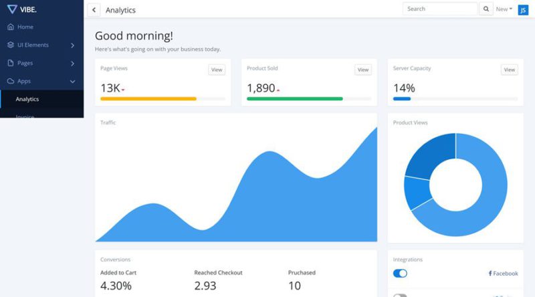Click the Apps cloud icon
Screen dimensions: 535x297
click(11, 82)
